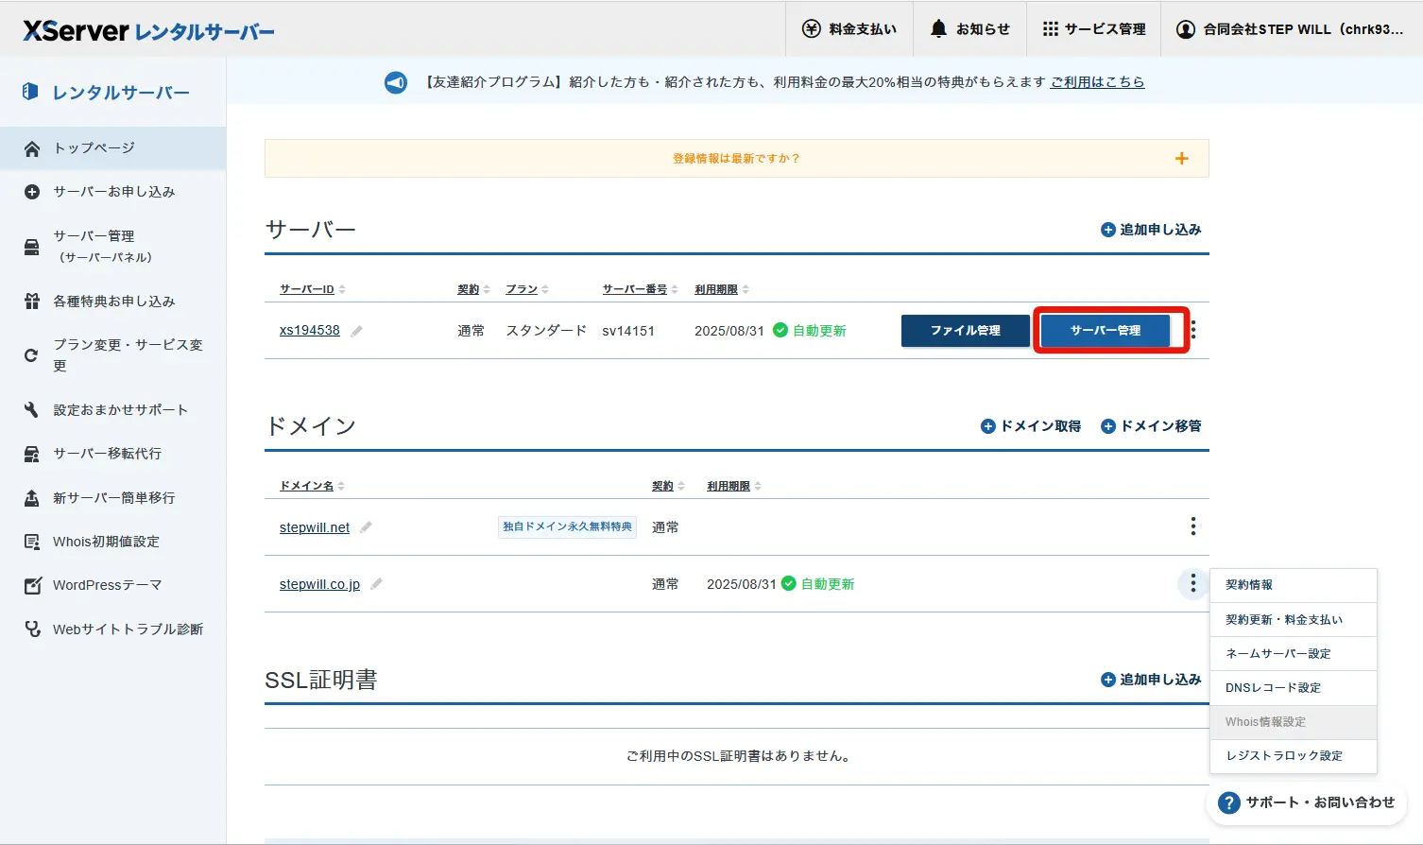Open 各種特典お申し込み sidebar item

tap(112, 302)
